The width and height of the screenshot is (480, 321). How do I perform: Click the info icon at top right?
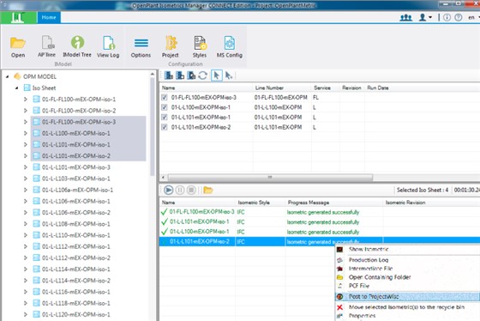point(447,17)
